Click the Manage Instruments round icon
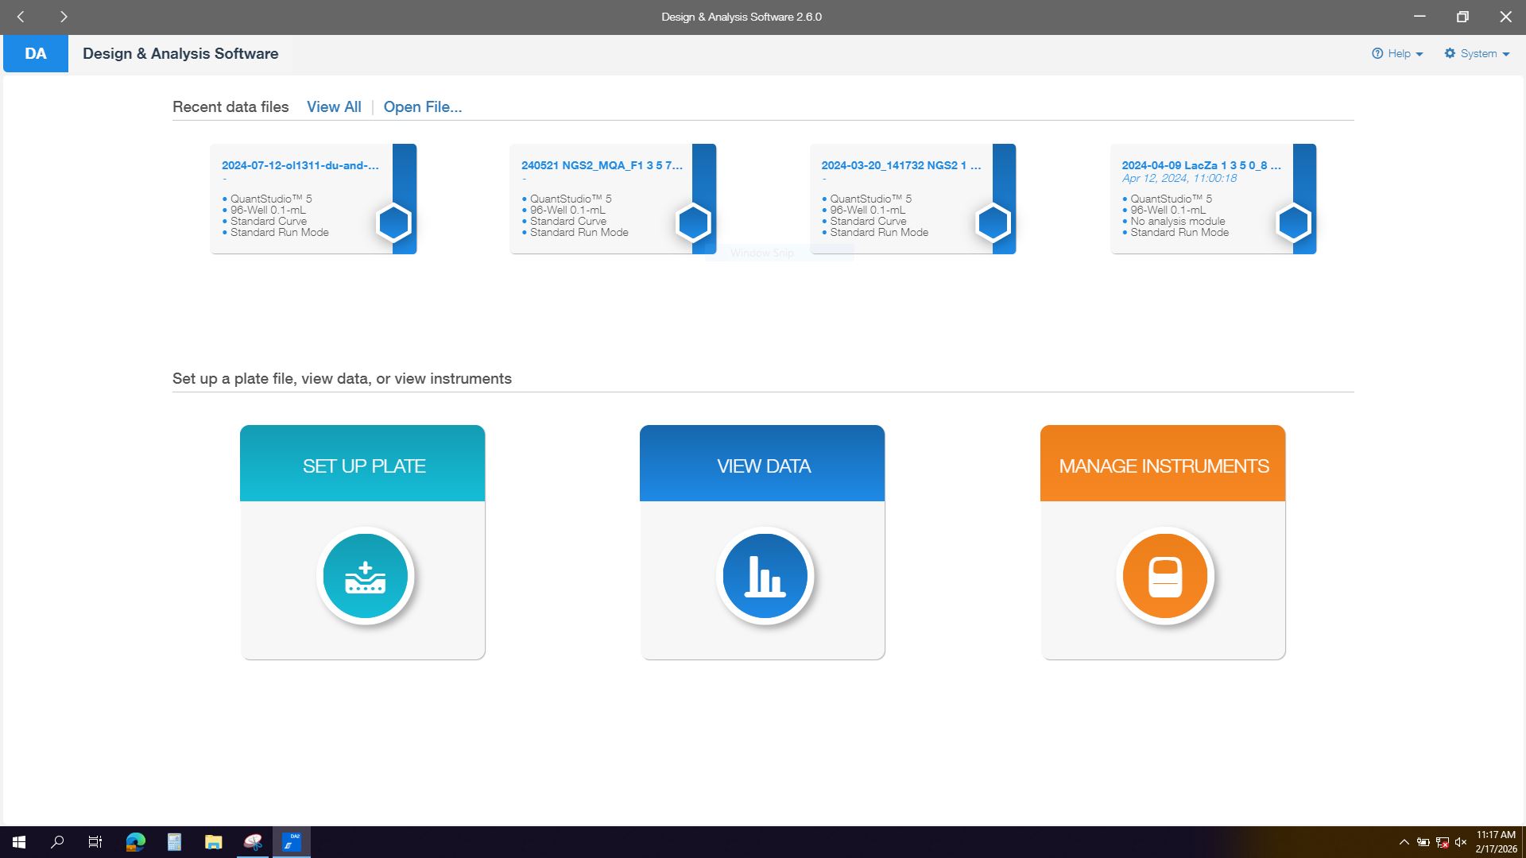Viewport: 1526px width, 858px height. pos(1164,576)
